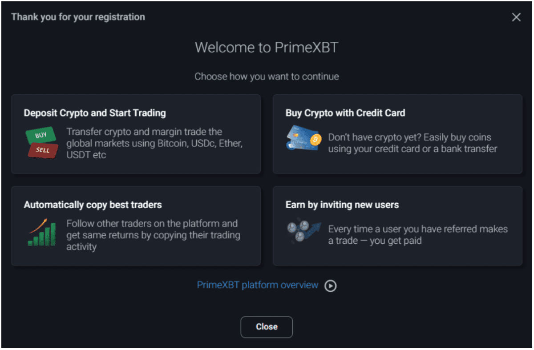
Task: Open PrimeXBT platform overview link
Action: point(258,285)
